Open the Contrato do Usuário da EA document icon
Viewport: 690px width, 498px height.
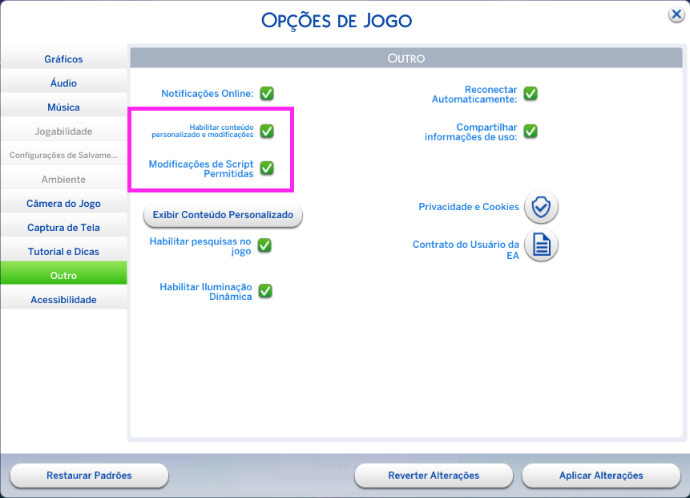click(x=541, y=245)
